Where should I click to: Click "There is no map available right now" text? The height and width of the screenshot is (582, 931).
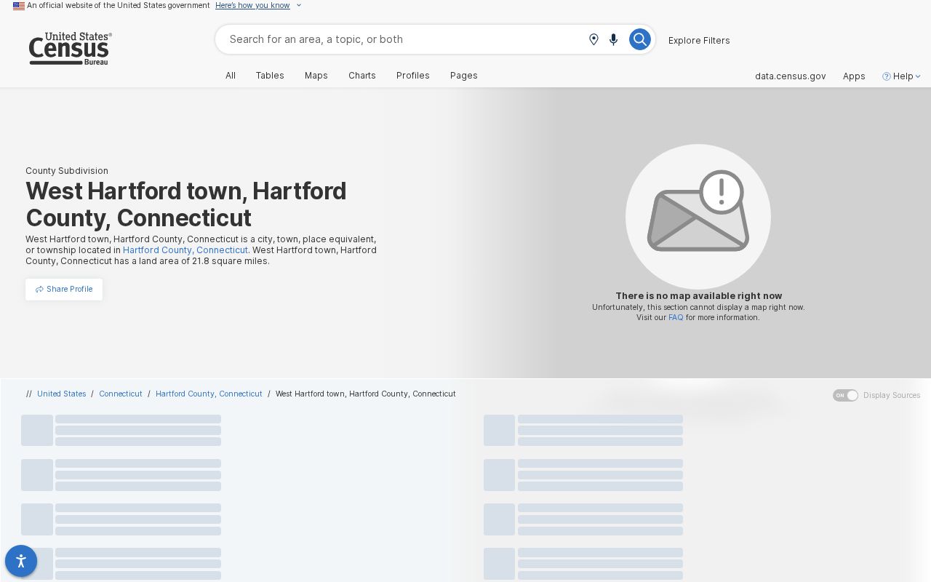(699, 296)
